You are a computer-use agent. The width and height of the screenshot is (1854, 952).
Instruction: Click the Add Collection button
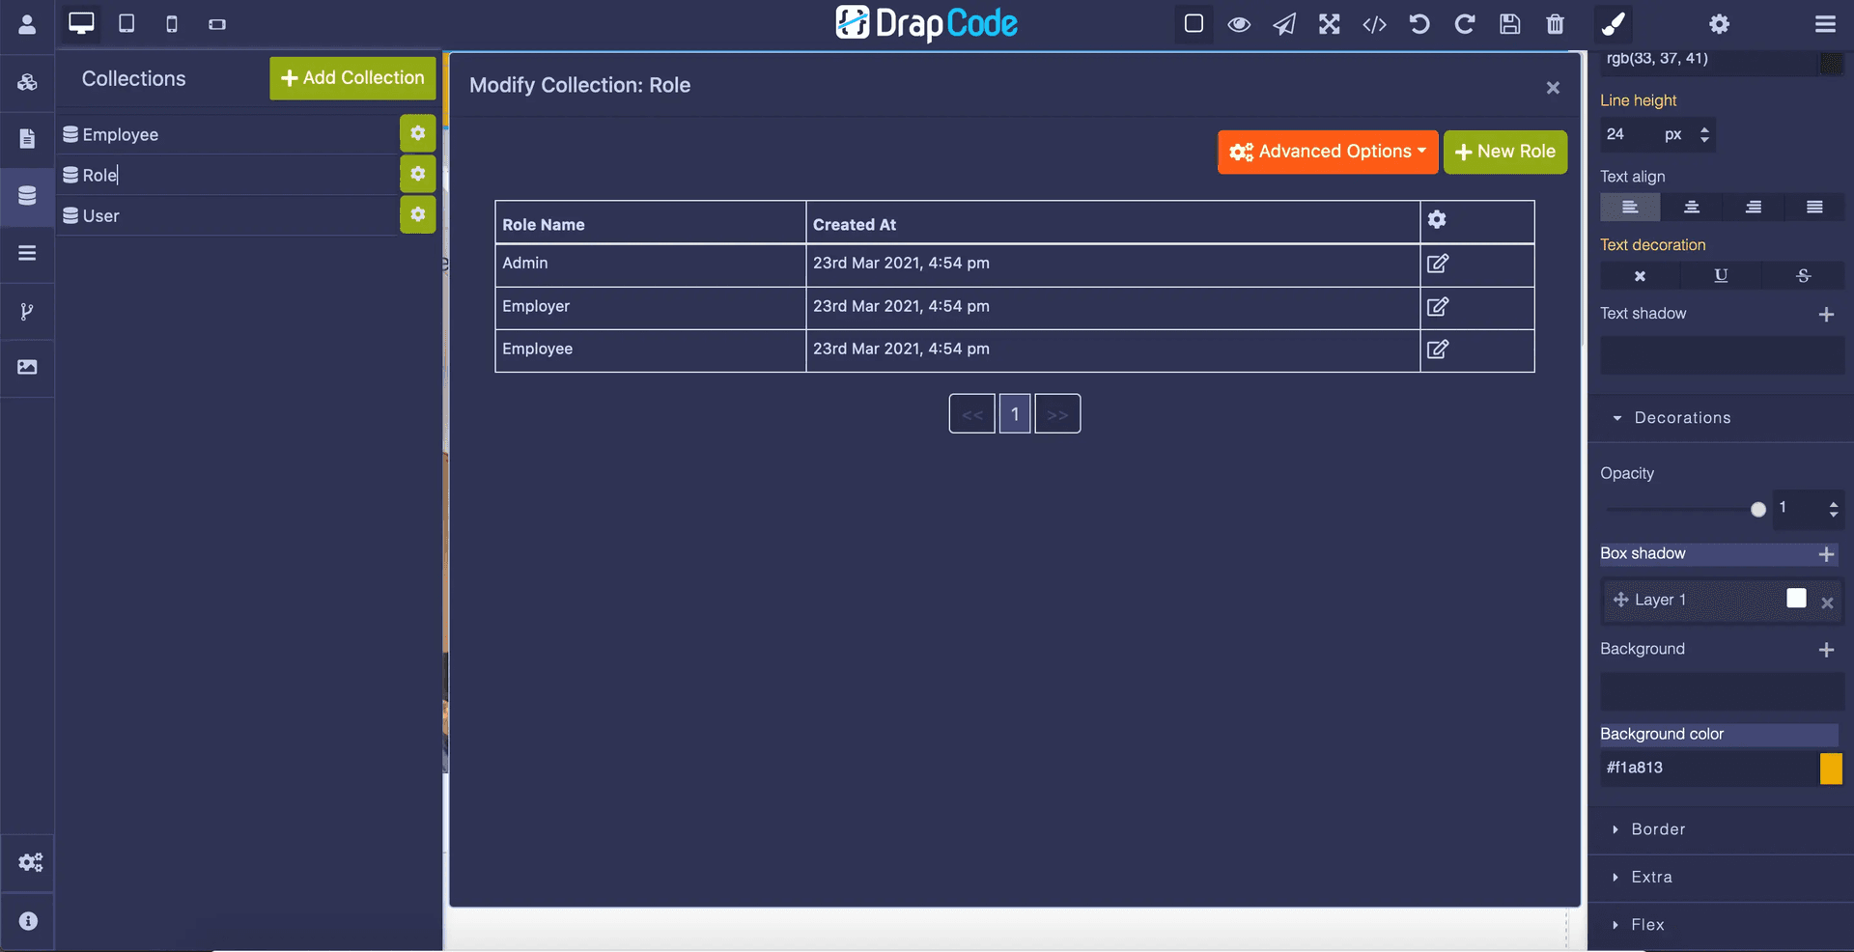coord(351,77)
